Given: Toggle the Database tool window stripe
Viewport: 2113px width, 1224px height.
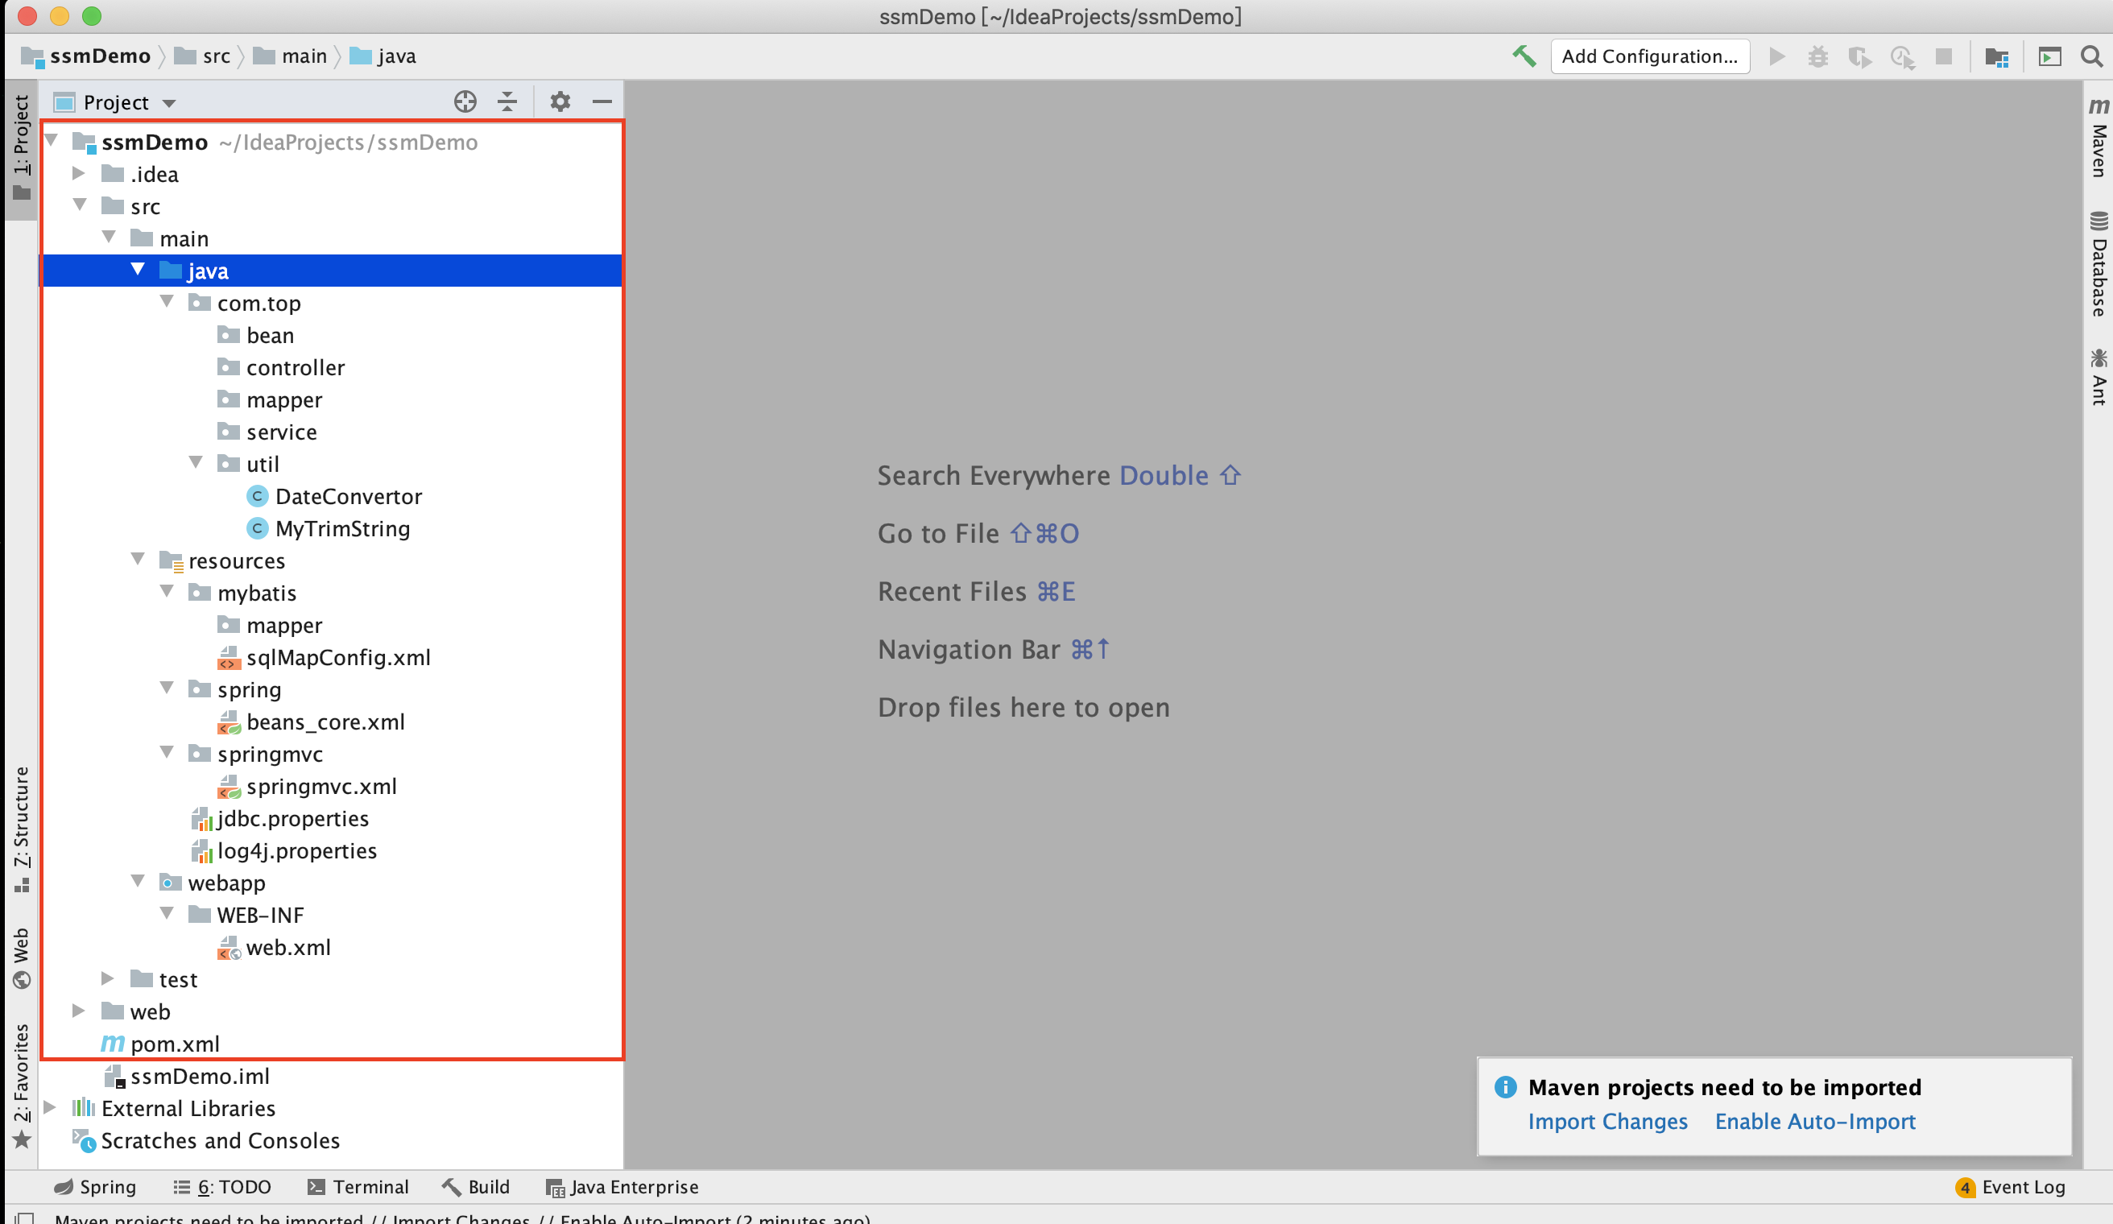Looking at the screenshot, I should click(2098, 264).
